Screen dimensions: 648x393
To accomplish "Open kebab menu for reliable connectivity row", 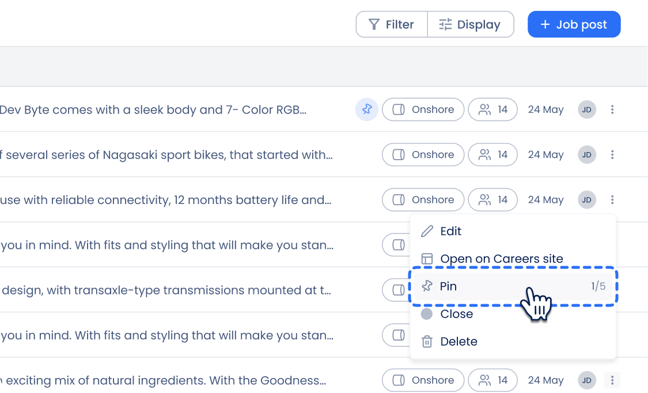I will (x=612, y=199).
